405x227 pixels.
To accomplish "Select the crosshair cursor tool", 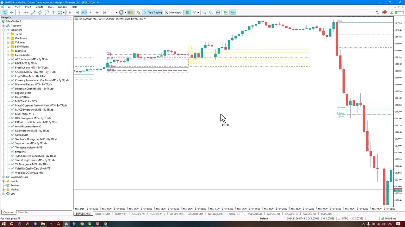I will point(12,13).
